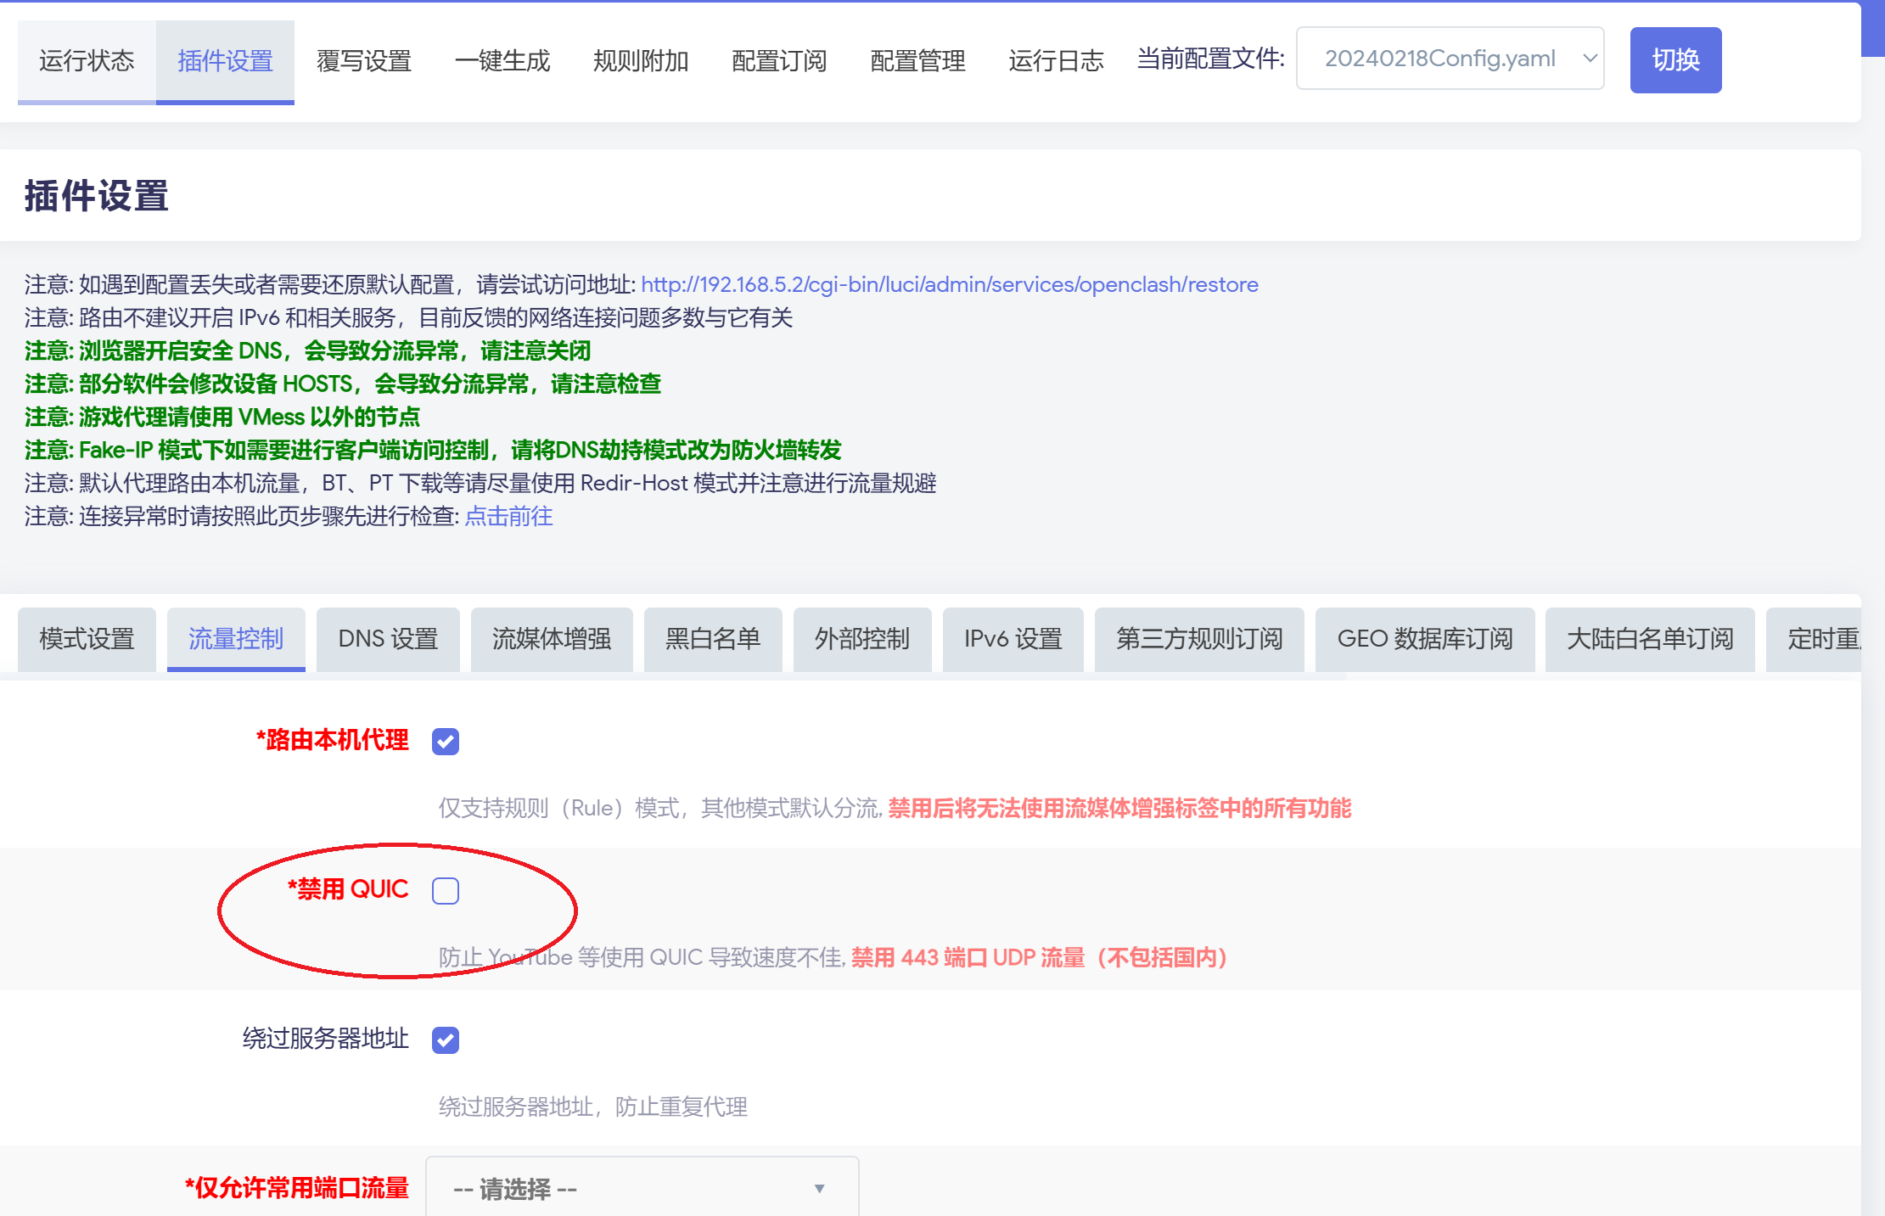Click the 部分软件会修改设备 HOSTS note
1885x1216 pixels.
click(x=343, y=384)
